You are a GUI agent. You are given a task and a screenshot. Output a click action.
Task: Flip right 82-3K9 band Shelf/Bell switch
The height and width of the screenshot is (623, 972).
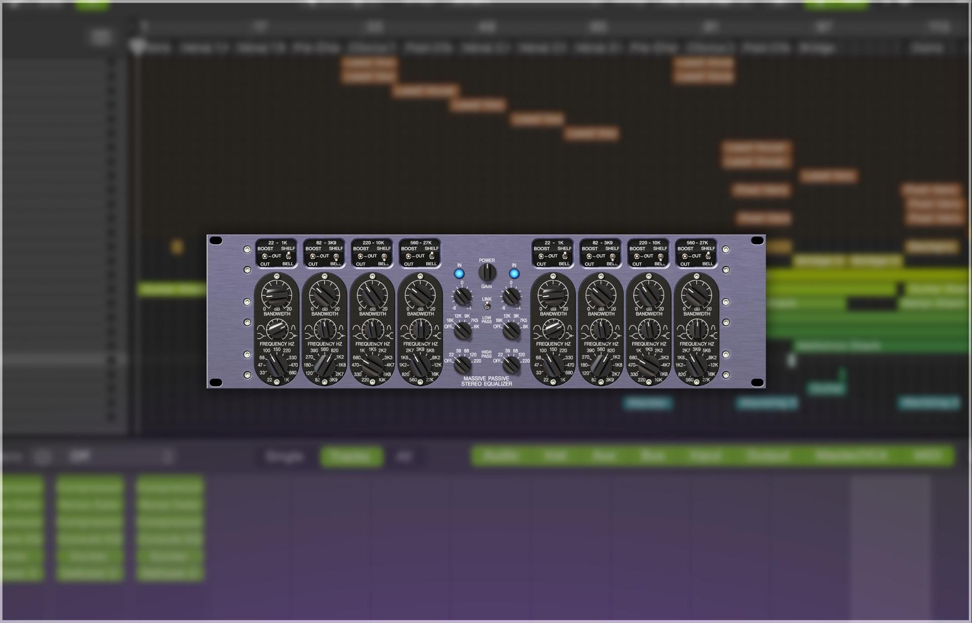(613, 256)
